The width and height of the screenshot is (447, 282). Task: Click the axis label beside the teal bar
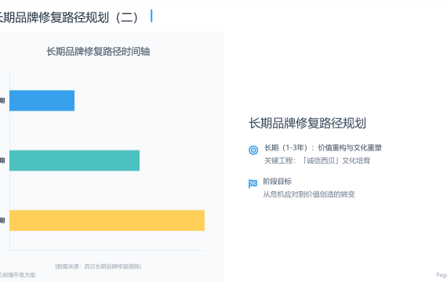[2, 161]
